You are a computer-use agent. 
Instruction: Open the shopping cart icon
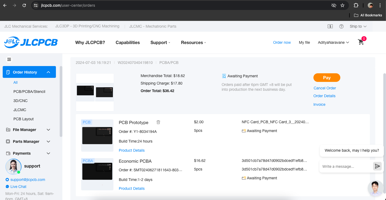(361, 42)
